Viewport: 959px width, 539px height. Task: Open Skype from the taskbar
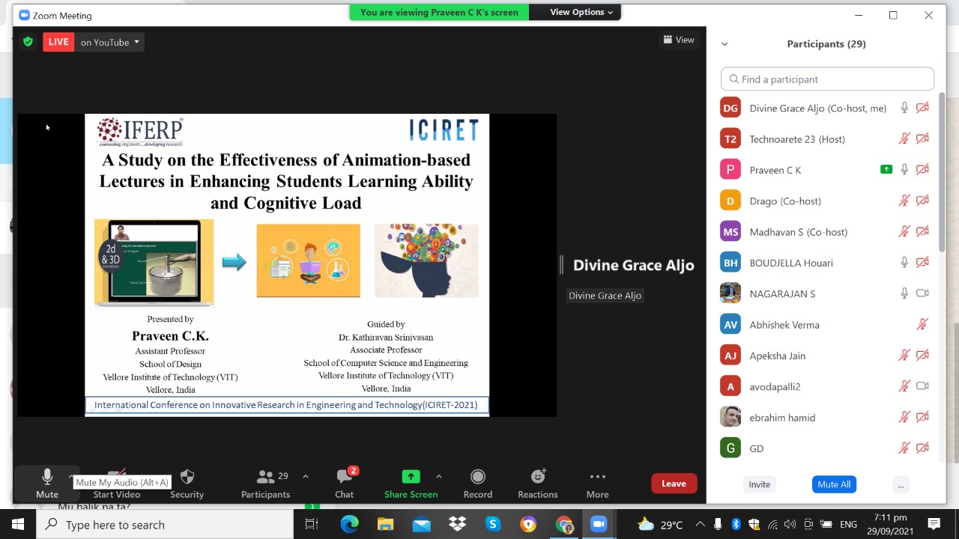click(x=493, y=524)
